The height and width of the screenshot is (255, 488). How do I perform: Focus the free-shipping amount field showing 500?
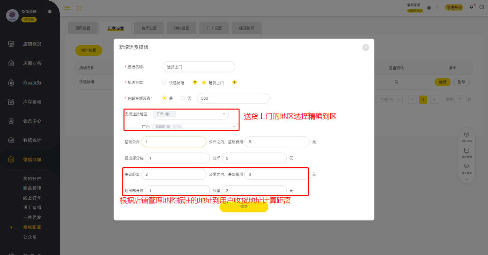pyautogui.click(x=233, y=98)
